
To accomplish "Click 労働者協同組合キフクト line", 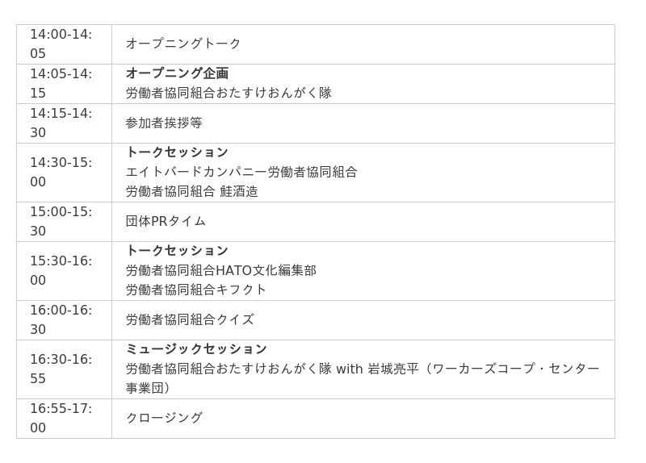I will coord(195,290).
